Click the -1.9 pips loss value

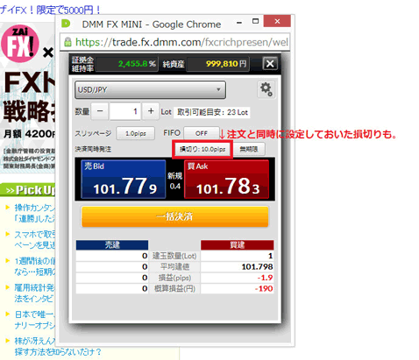coord(265,278)
